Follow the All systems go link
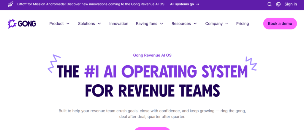Screen dimensions: 304x130 (182, 4)
